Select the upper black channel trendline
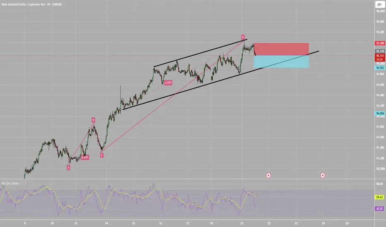386x227 pixels. point(200,53)
